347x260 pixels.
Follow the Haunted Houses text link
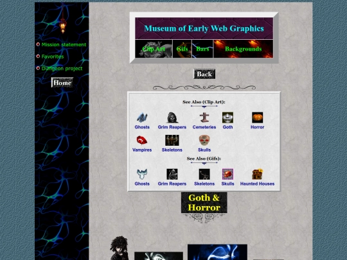coord(257,184)
